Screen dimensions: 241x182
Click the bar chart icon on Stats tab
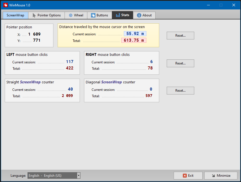tap(118, 15)
